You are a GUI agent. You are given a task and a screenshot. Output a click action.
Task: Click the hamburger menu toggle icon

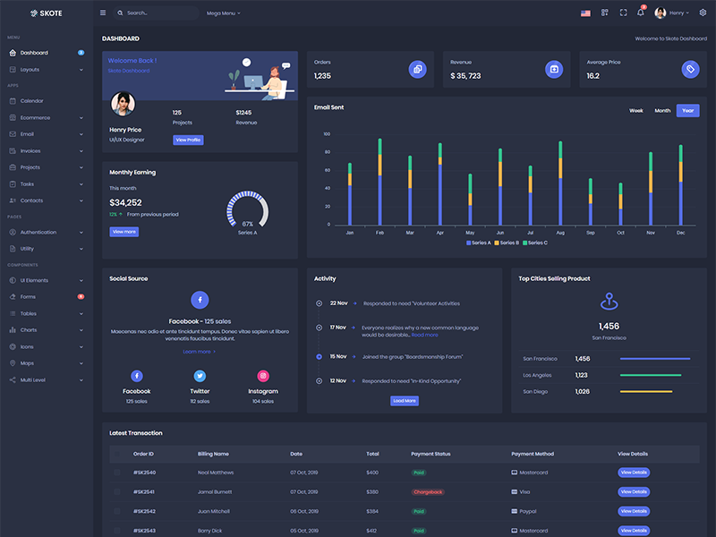[x=103, y=13]
